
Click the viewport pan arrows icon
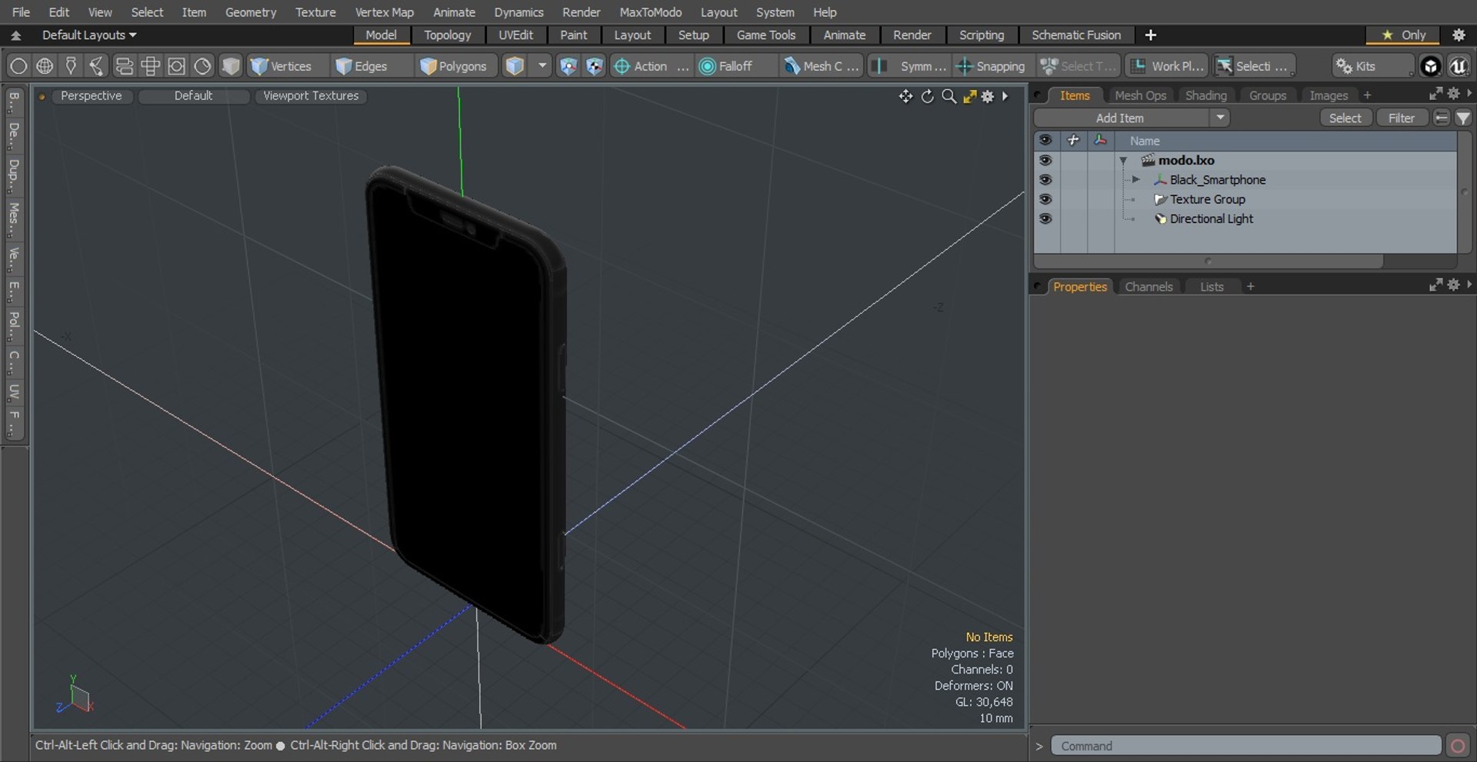(905, 96)
